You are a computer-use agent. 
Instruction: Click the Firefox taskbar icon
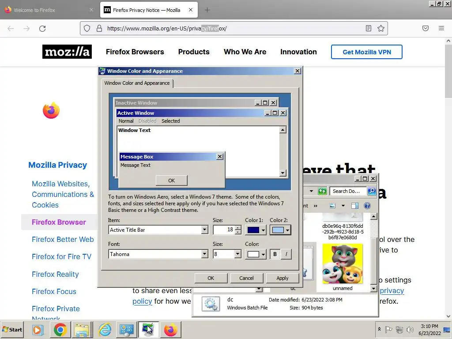coord(171,330)
